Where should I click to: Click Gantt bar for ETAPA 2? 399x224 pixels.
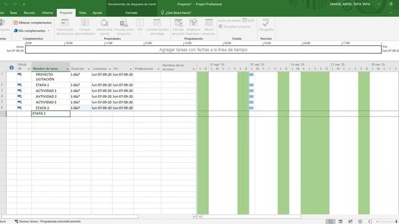[251, 108]
